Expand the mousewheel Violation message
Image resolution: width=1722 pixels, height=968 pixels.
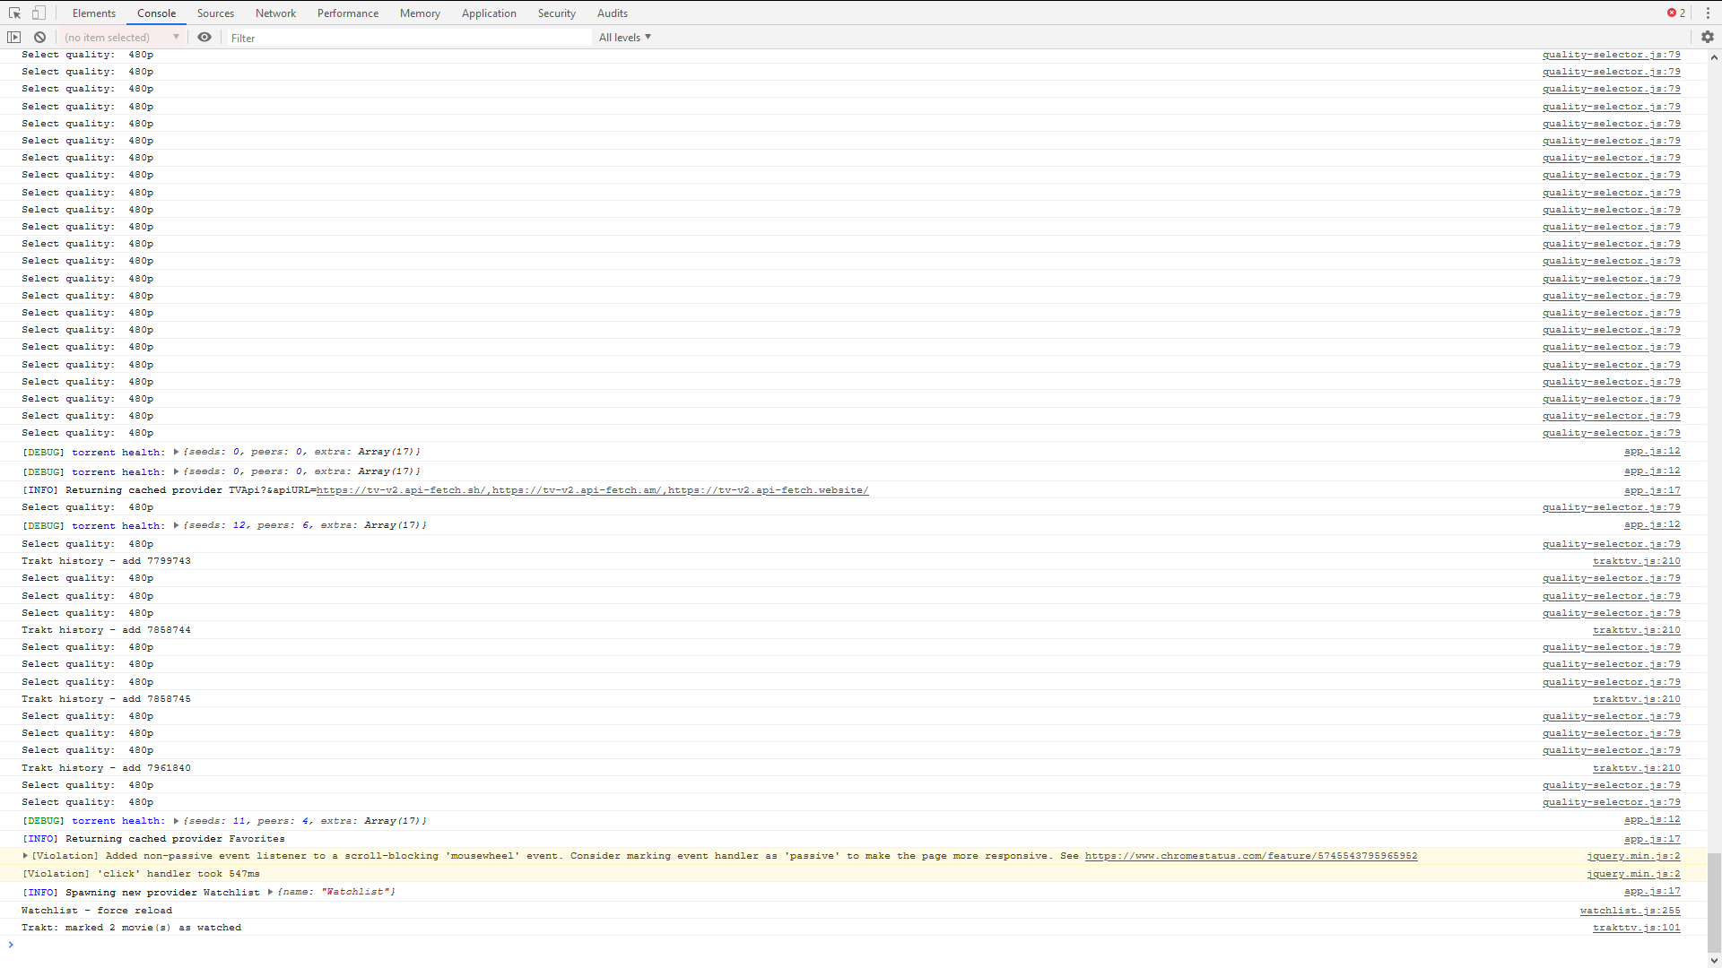tap(25, 856)
